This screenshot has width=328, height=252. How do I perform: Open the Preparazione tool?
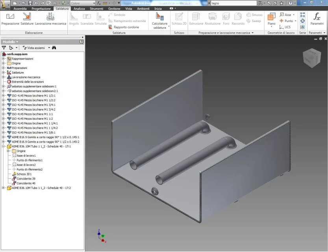click(10, 19)
